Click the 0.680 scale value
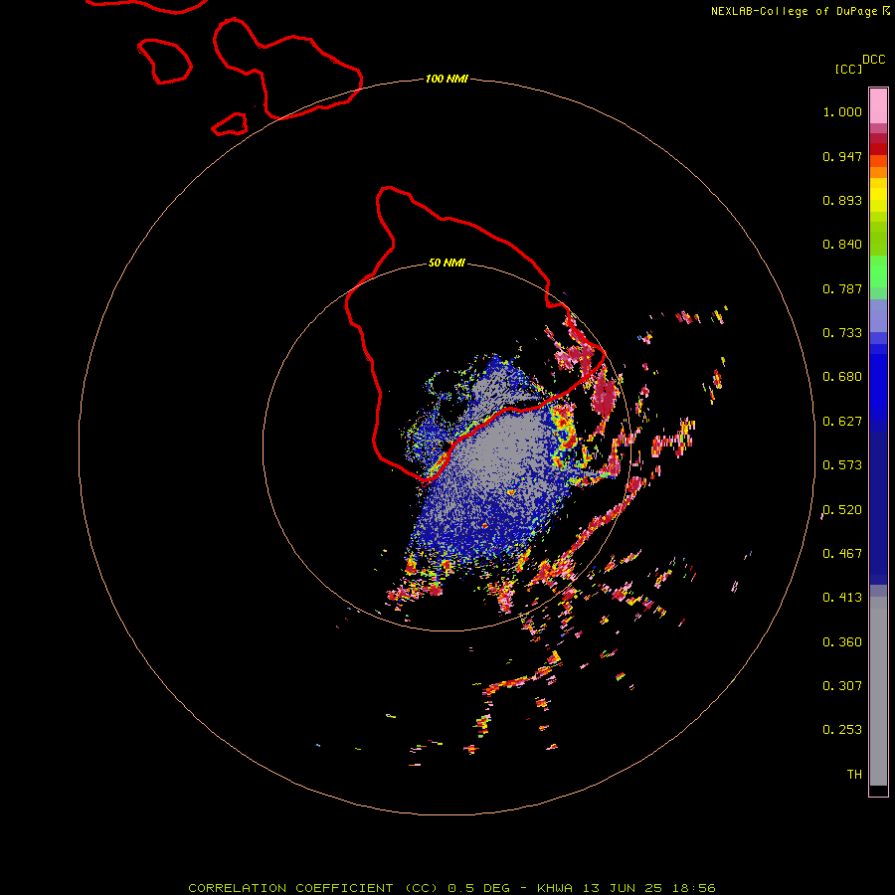The width and height of the screenshot is (895, 895). point(842,377)
